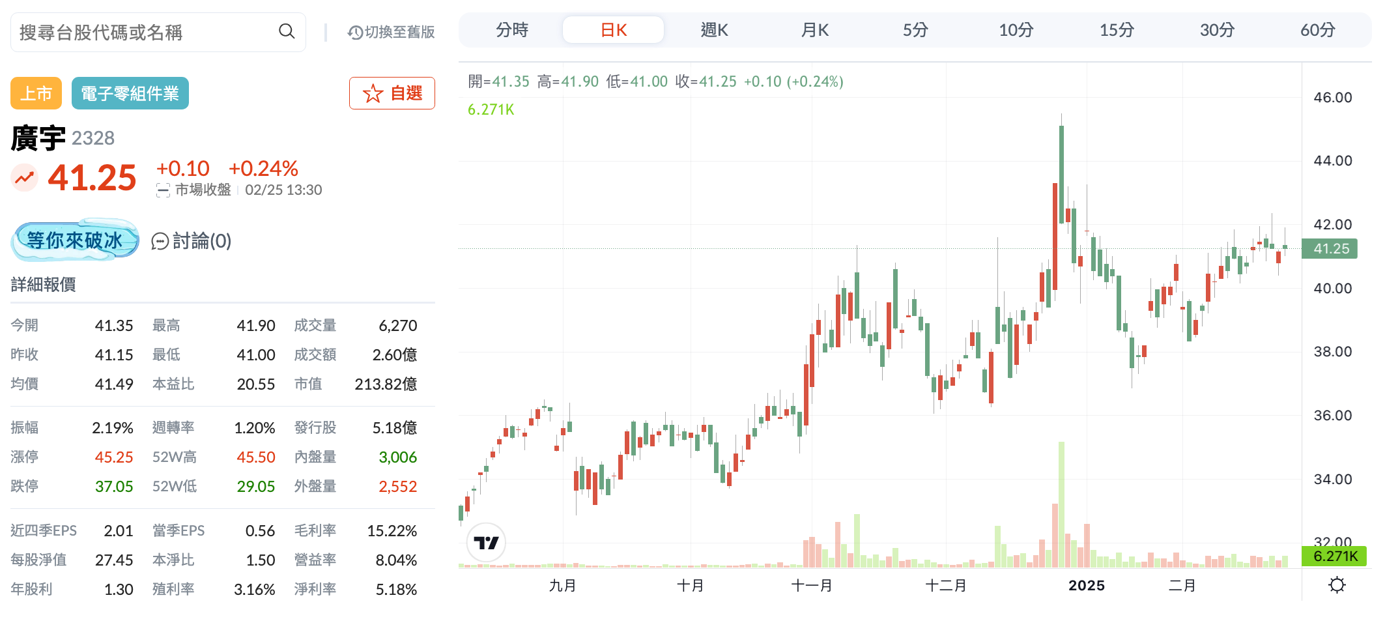Click the star icon in watchlist button

coord(373,93)
